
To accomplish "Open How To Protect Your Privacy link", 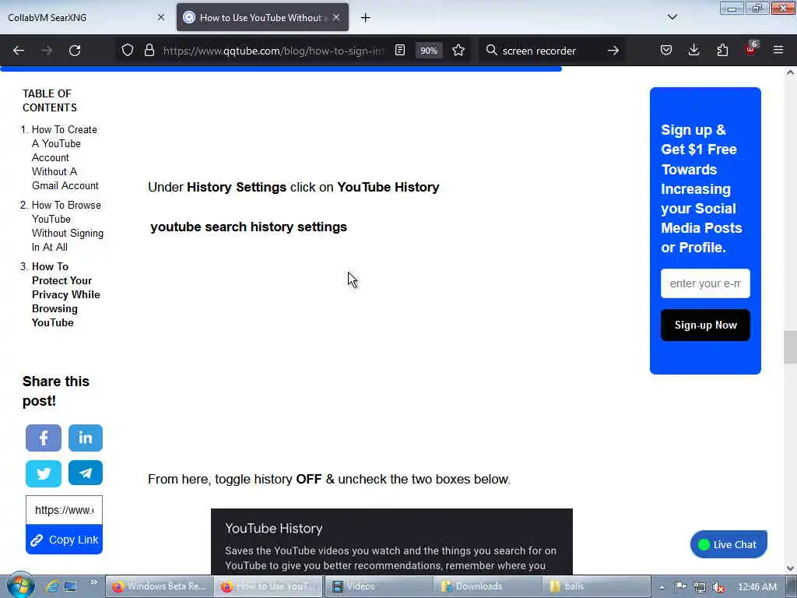I will [65, 294].
